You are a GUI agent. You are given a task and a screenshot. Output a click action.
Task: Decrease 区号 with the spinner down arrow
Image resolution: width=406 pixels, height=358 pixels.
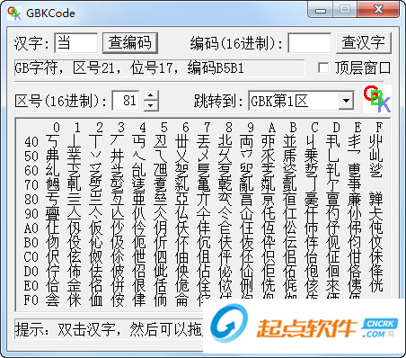click(151, 105)
